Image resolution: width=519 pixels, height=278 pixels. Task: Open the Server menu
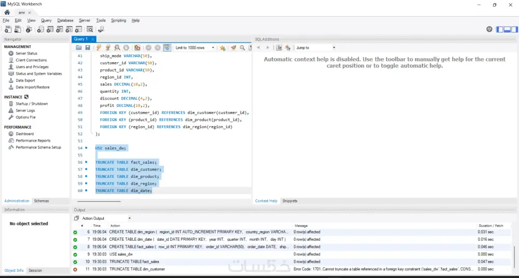coord(85,21)
